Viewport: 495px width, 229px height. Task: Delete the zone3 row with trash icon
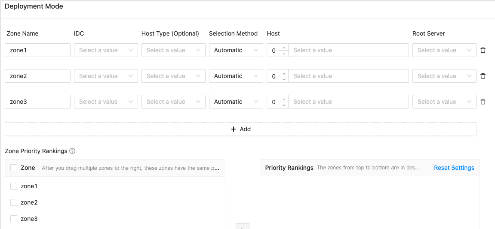pos(483,102)
